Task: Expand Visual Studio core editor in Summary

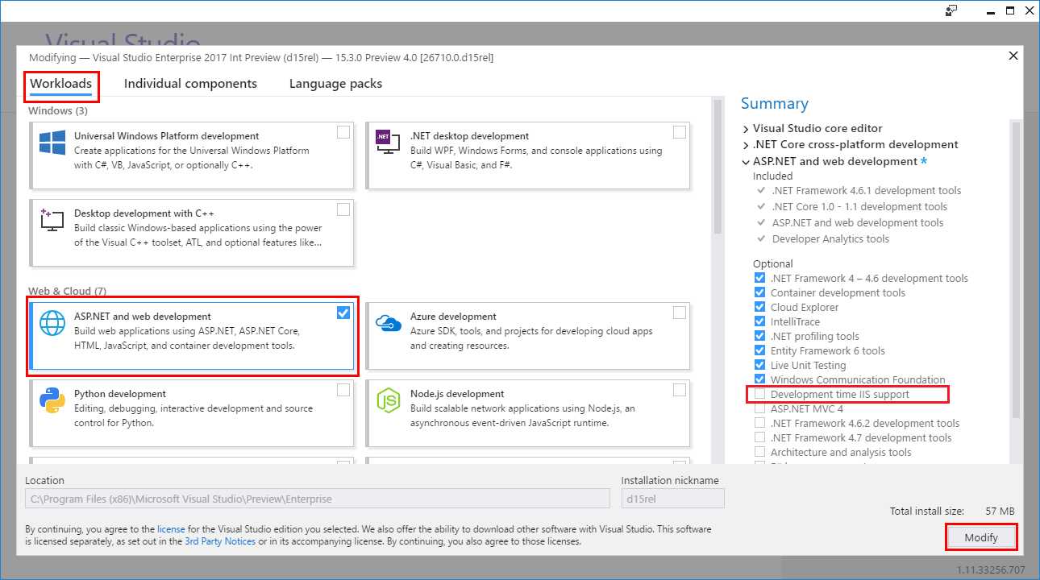Action: [x=746, y=129]
